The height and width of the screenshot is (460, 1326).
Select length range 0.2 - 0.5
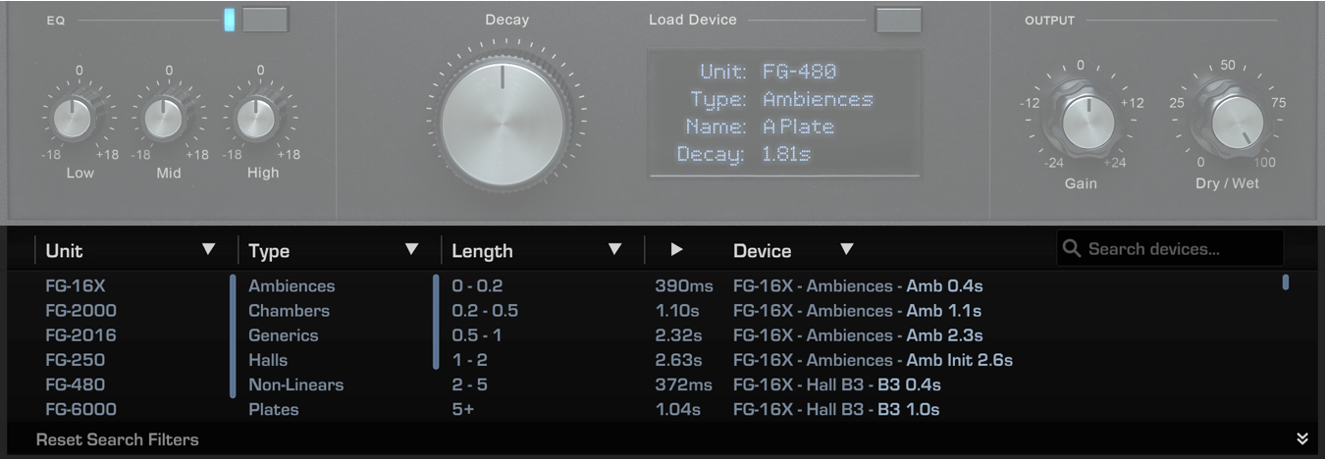pyautogui.click(x=485, y=311)
